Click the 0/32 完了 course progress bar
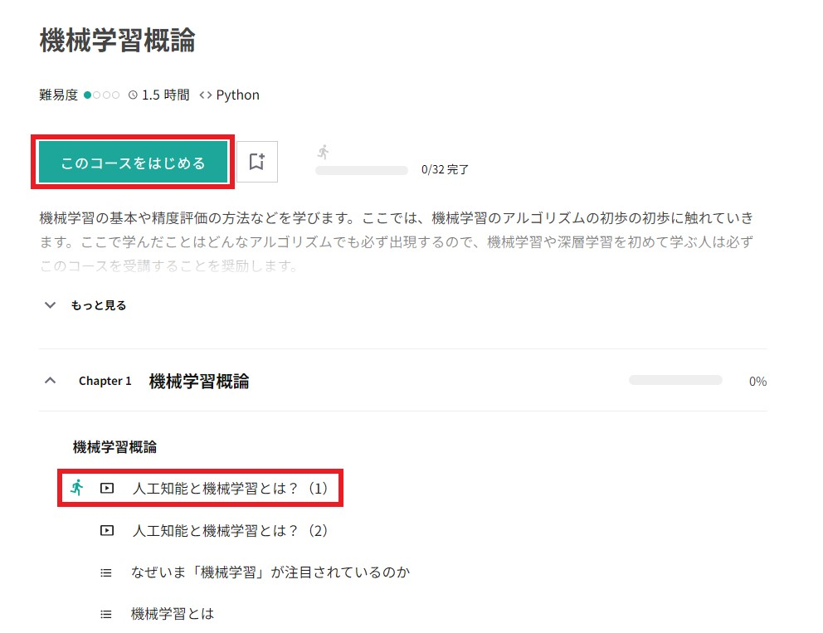Viewport: 823px width, 633px height. 362,171
